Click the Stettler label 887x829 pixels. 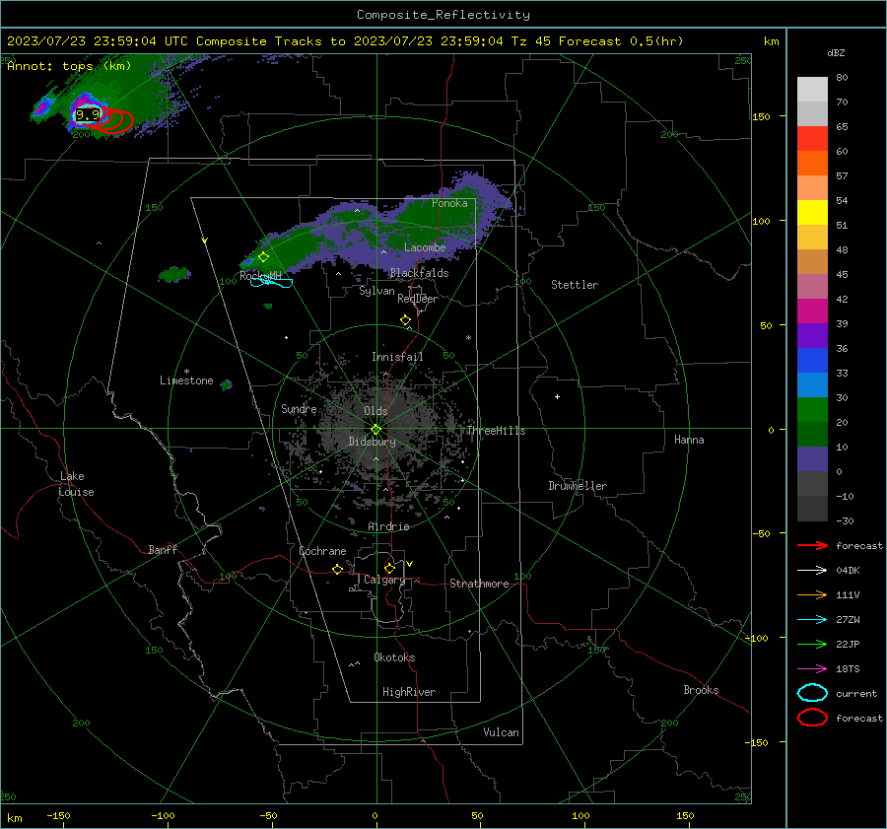click(x=575, y=285)
